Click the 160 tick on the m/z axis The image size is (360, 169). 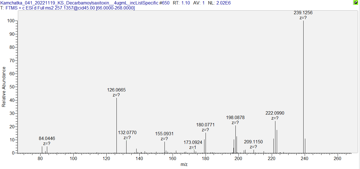point(172,158)
